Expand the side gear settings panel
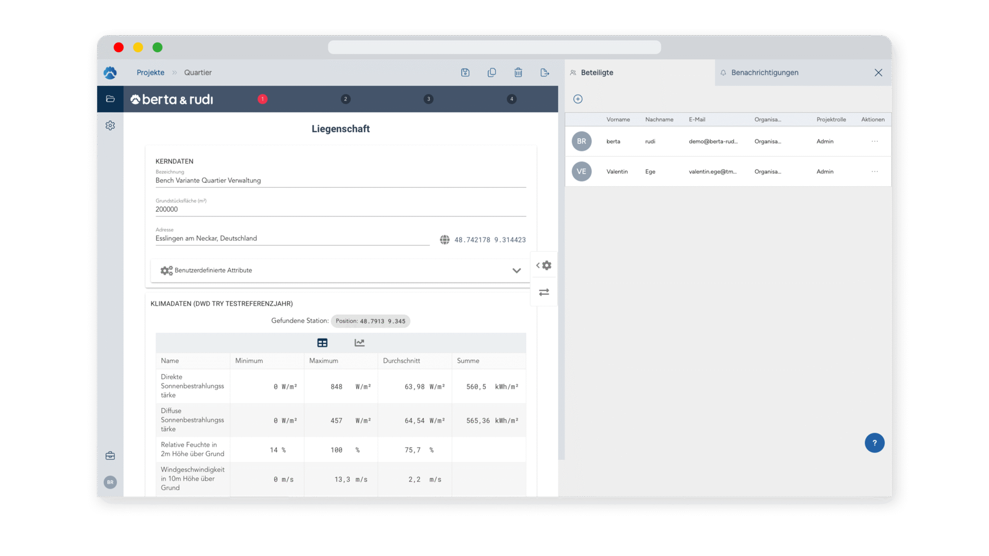Image resolution: width=989 pixels, height=556 pixels. pos(544,265)
